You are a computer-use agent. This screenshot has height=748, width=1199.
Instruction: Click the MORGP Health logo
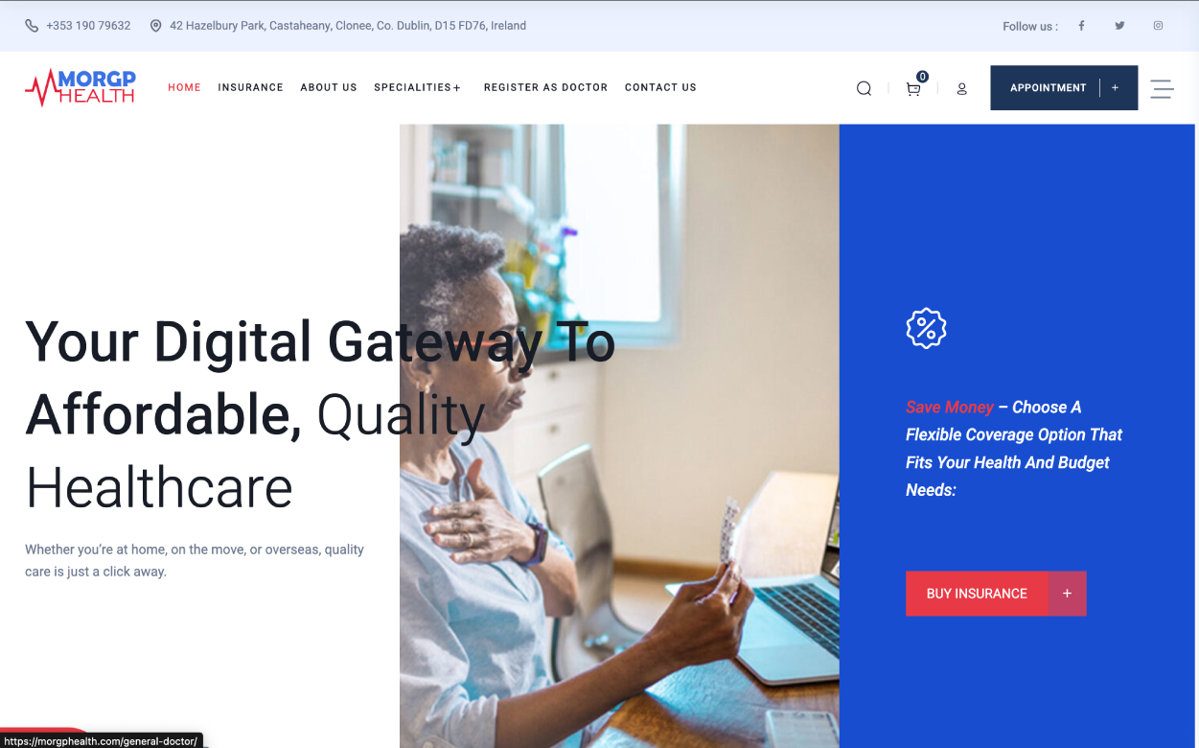[x=81, y=87]
